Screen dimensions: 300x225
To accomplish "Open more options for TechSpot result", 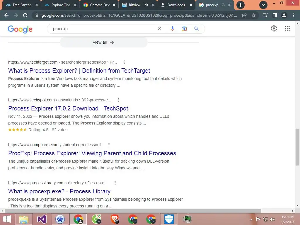I will (119, 100).
